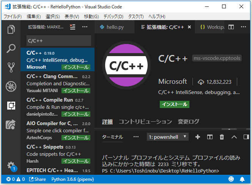Install AIO Compiler for C extension
The height and width of the screenshot is (185, 252).
click(x=76, y=138)
